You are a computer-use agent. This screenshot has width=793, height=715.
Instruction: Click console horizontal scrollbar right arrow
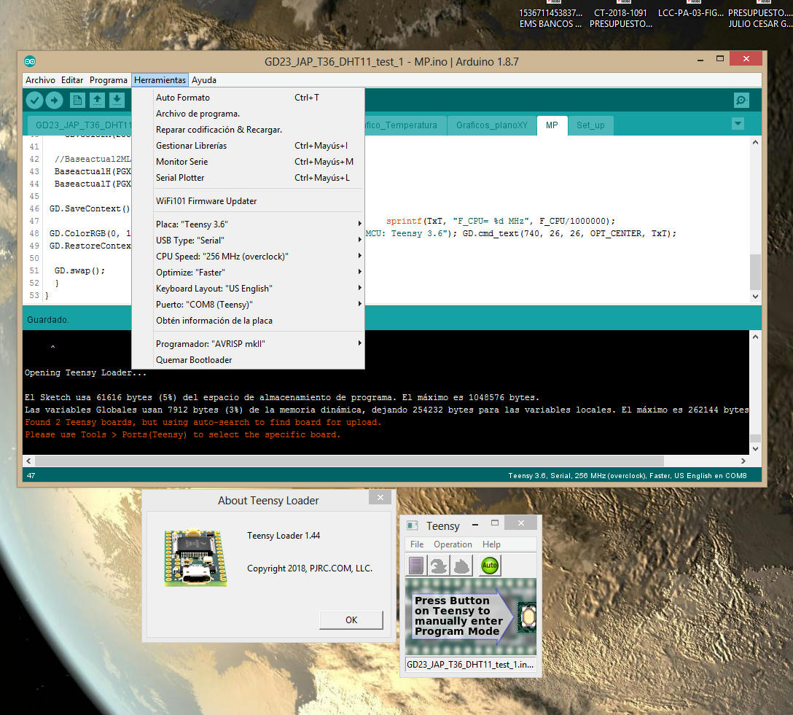click(743, 461)
